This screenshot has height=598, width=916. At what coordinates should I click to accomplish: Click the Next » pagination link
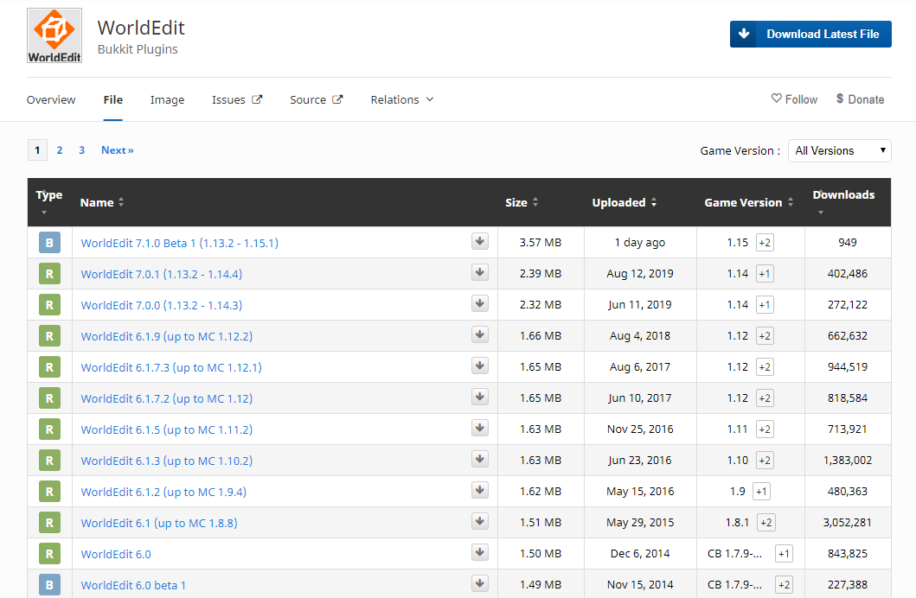[118, 150]
